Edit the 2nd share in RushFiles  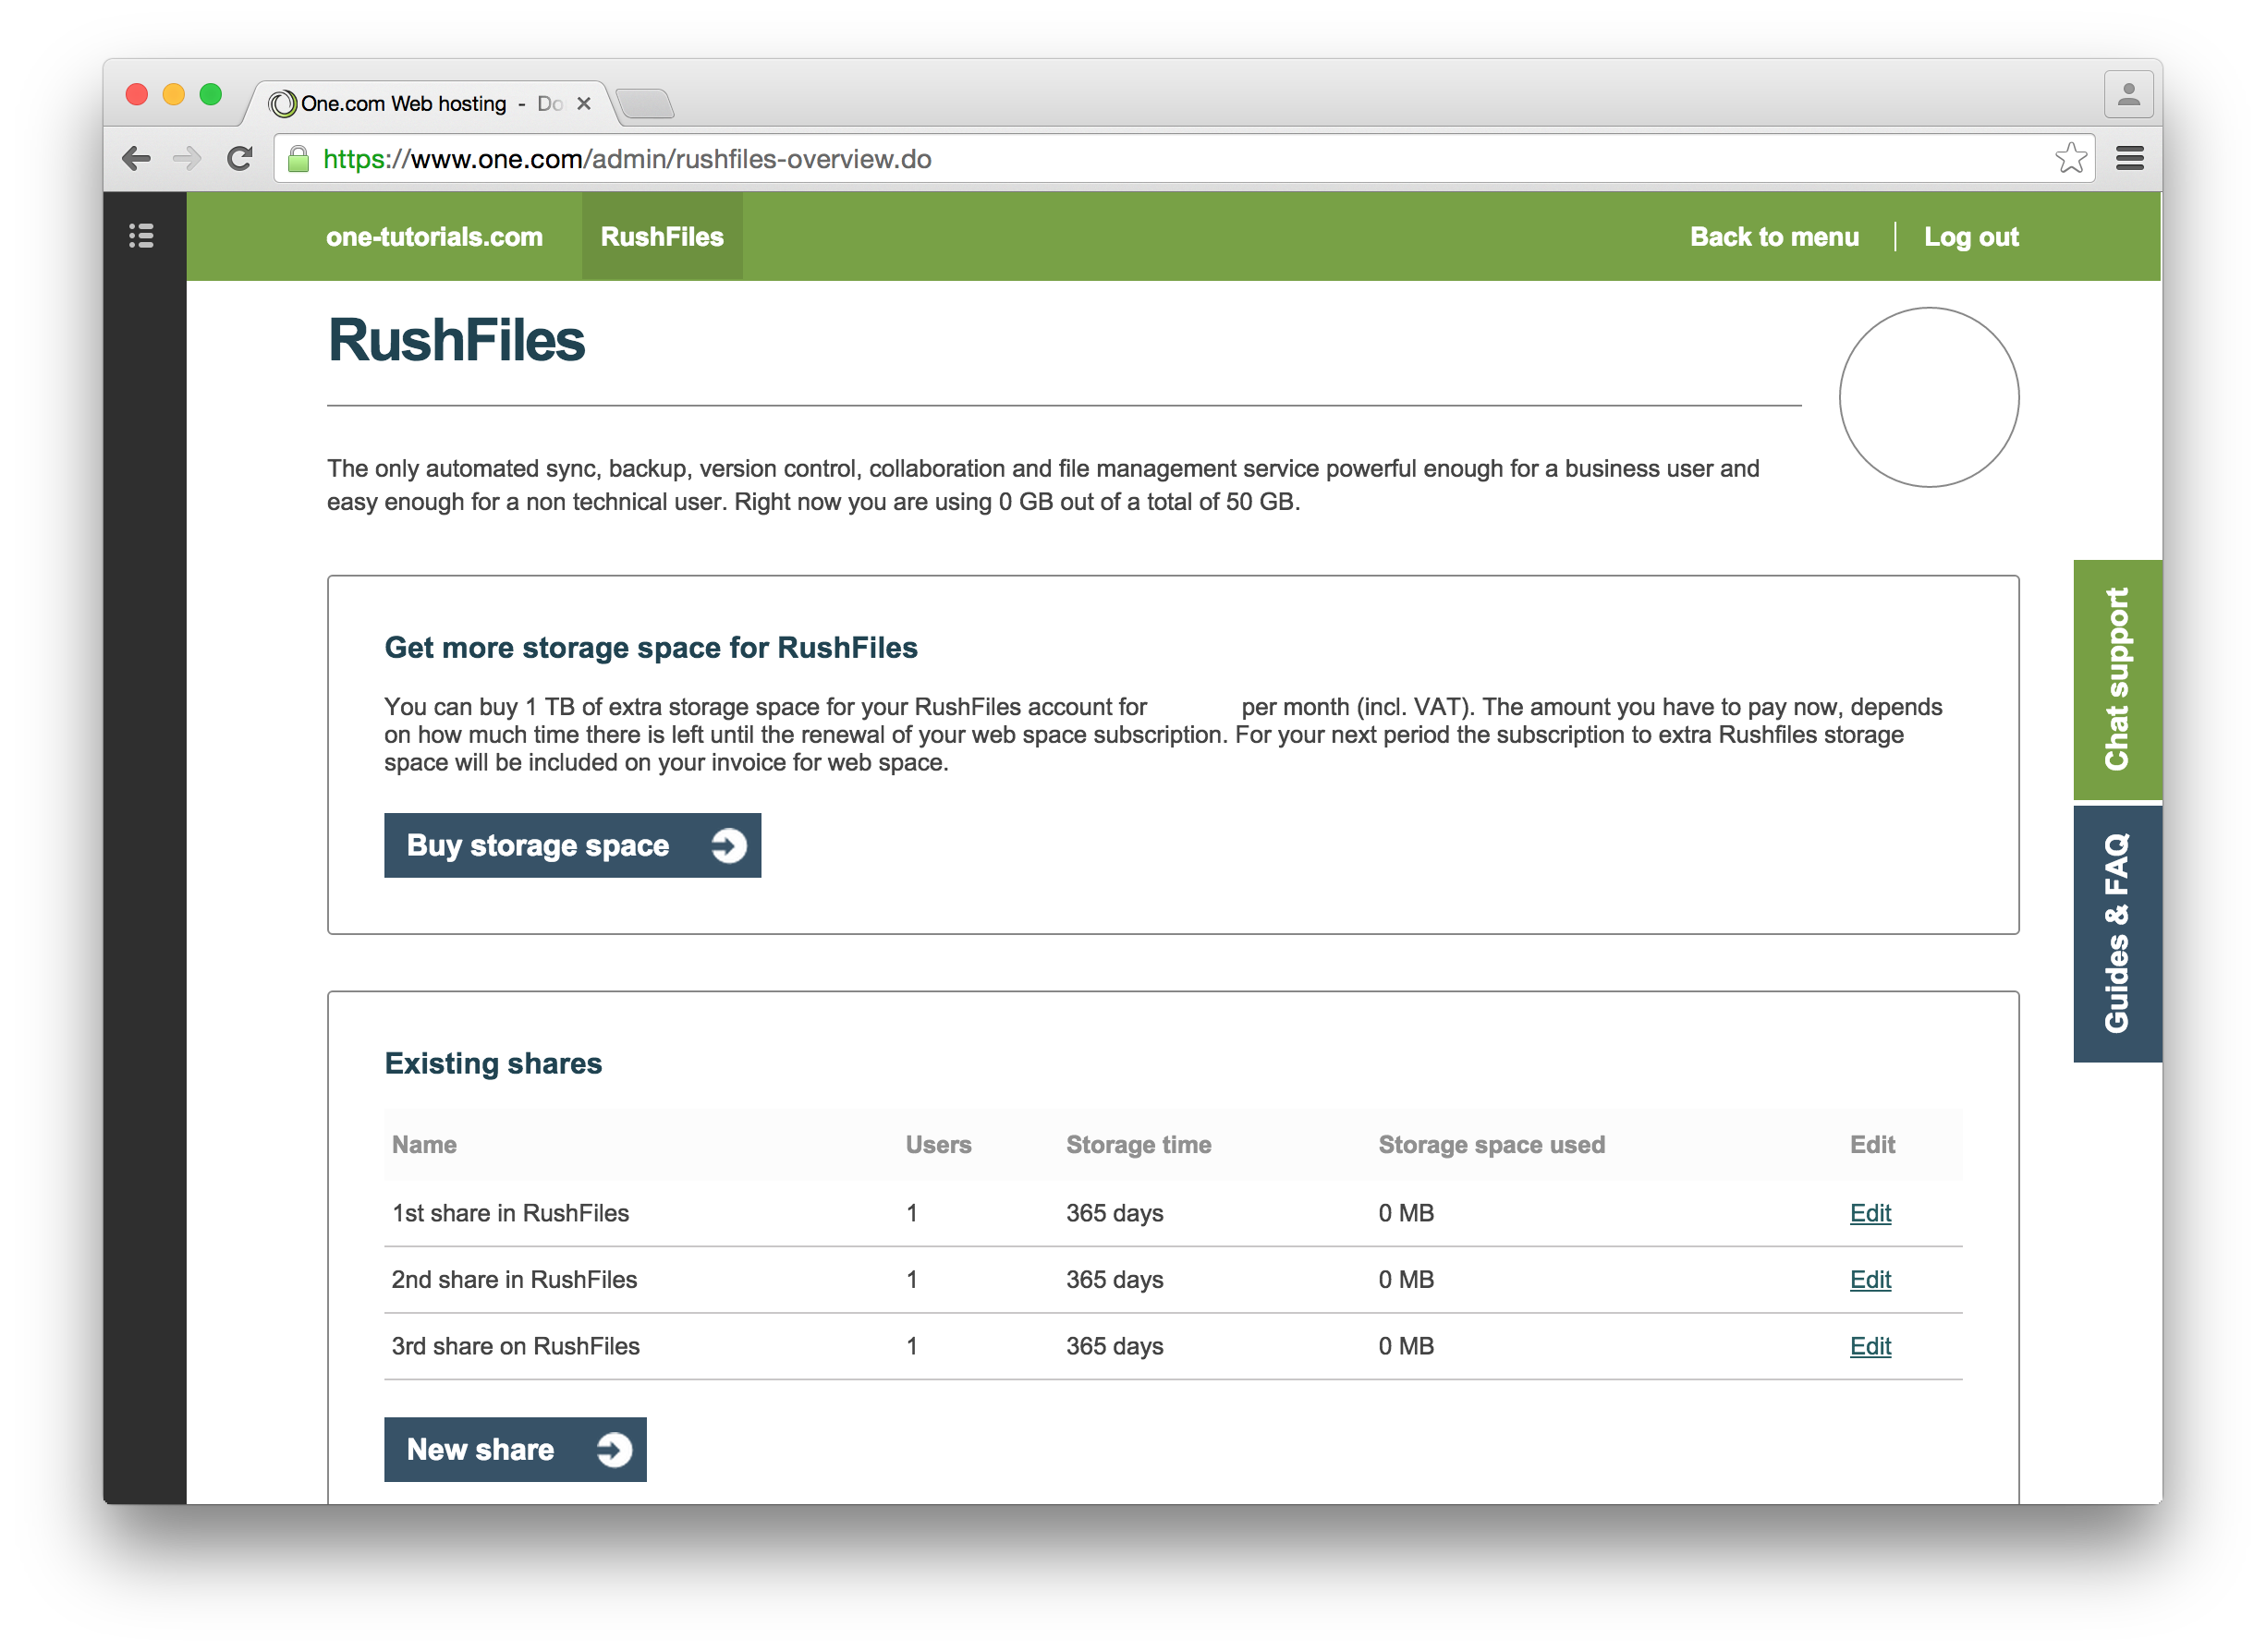pos(1870,1279)
